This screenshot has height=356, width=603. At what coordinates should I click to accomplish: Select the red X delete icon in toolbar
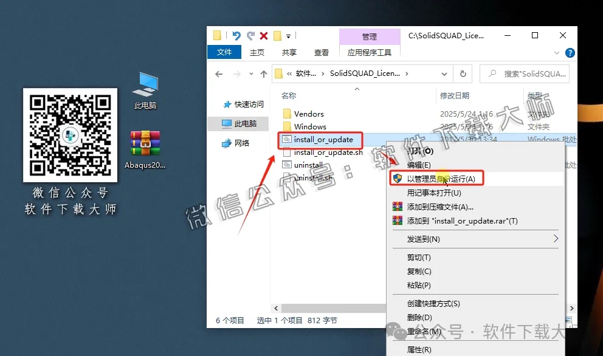[x=264, y=36]
